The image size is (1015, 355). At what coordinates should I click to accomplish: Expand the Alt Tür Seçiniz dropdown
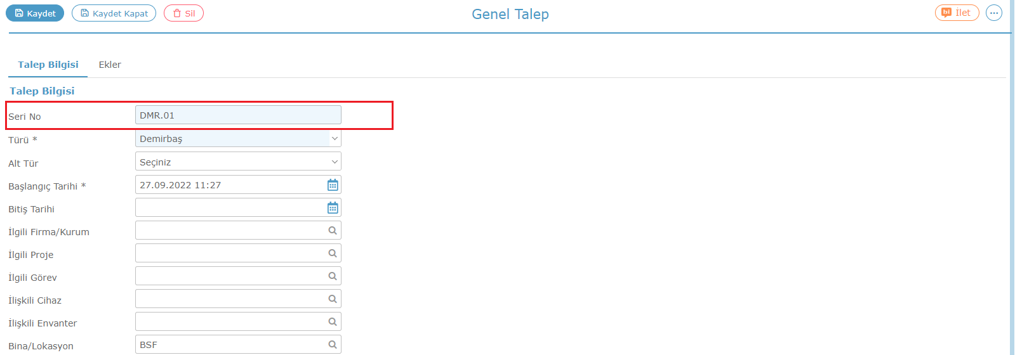click(238, 162)
